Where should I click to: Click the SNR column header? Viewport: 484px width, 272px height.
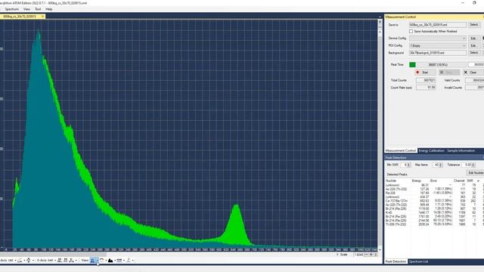point(470,181)
